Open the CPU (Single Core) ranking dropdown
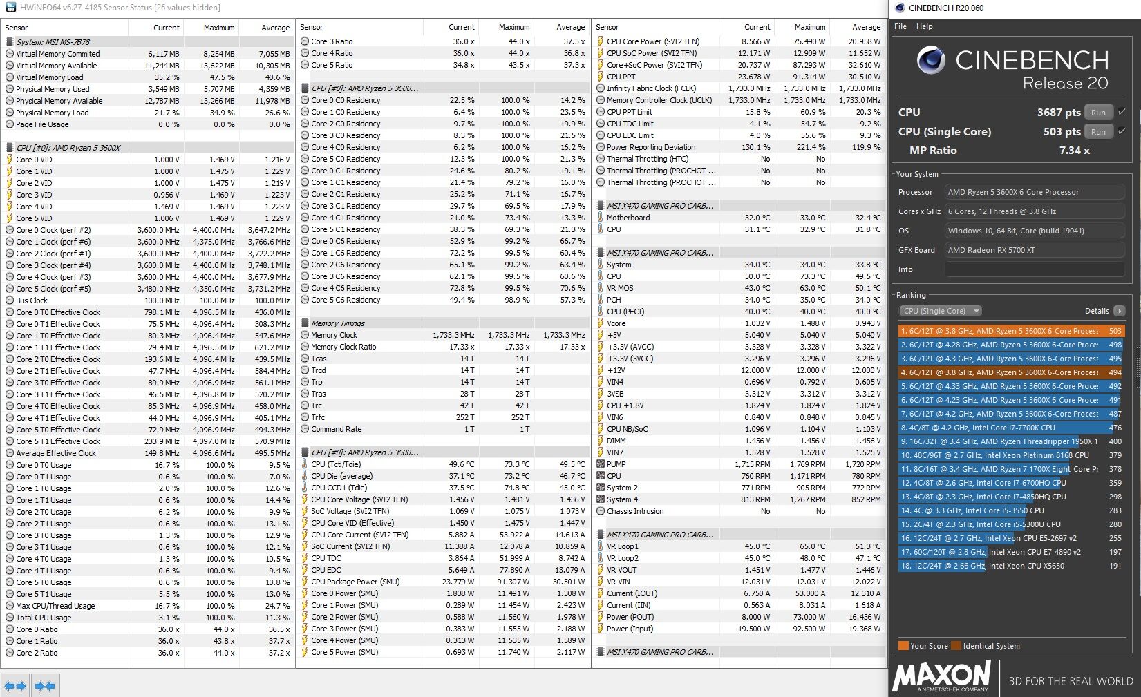Image resolution: width=1141 pixels, height=697 pixels. (940, 311)
